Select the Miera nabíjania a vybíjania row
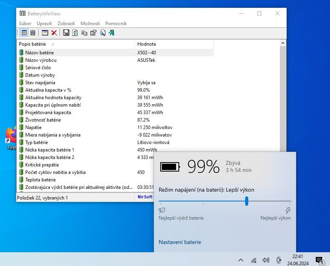 [116, 135]
